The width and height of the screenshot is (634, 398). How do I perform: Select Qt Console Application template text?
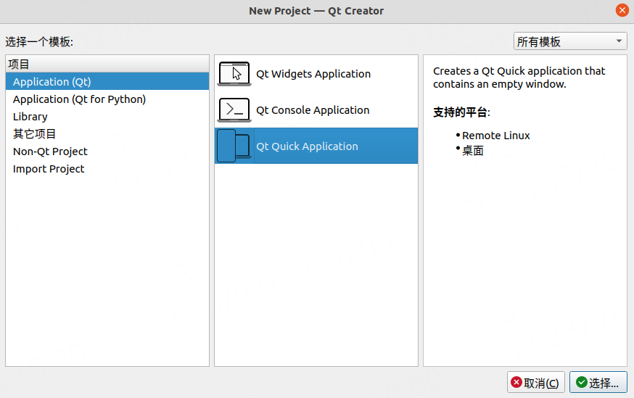(313, 110)
